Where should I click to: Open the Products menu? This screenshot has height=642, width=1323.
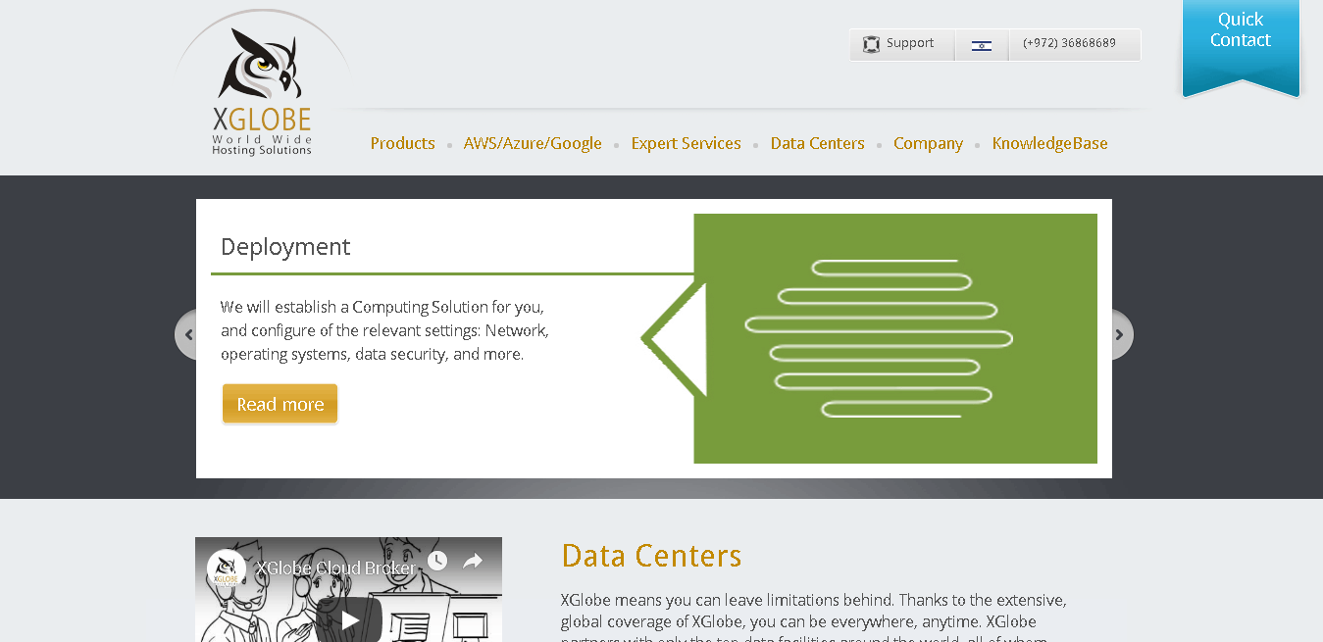(403, 143)
